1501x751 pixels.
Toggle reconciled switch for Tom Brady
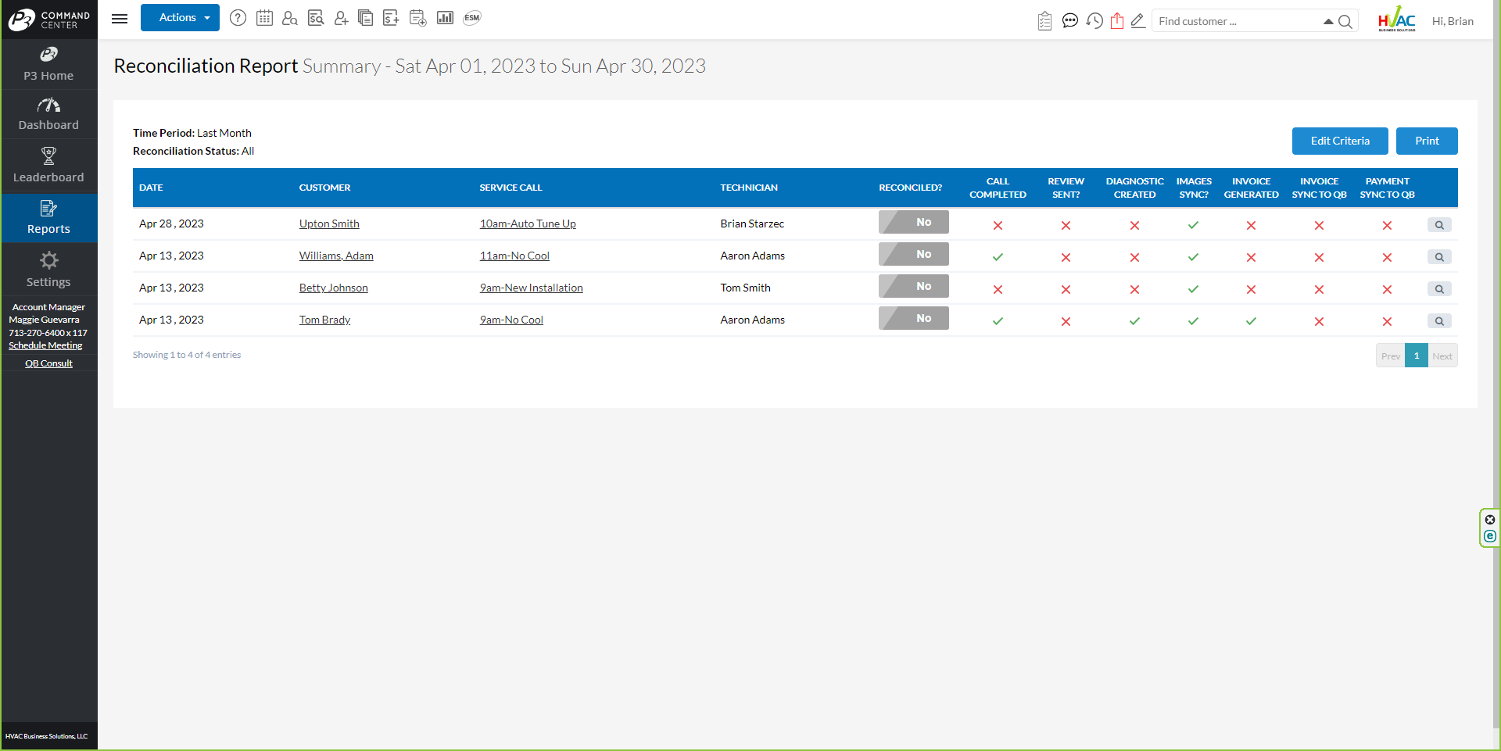[913, 319]
